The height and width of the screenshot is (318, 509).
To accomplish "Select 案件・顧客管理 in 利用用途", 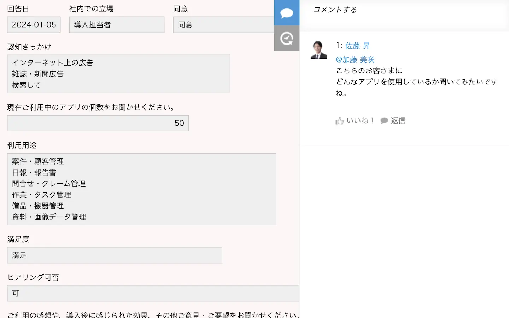I will pyautogui.click(x=38, y=161).
